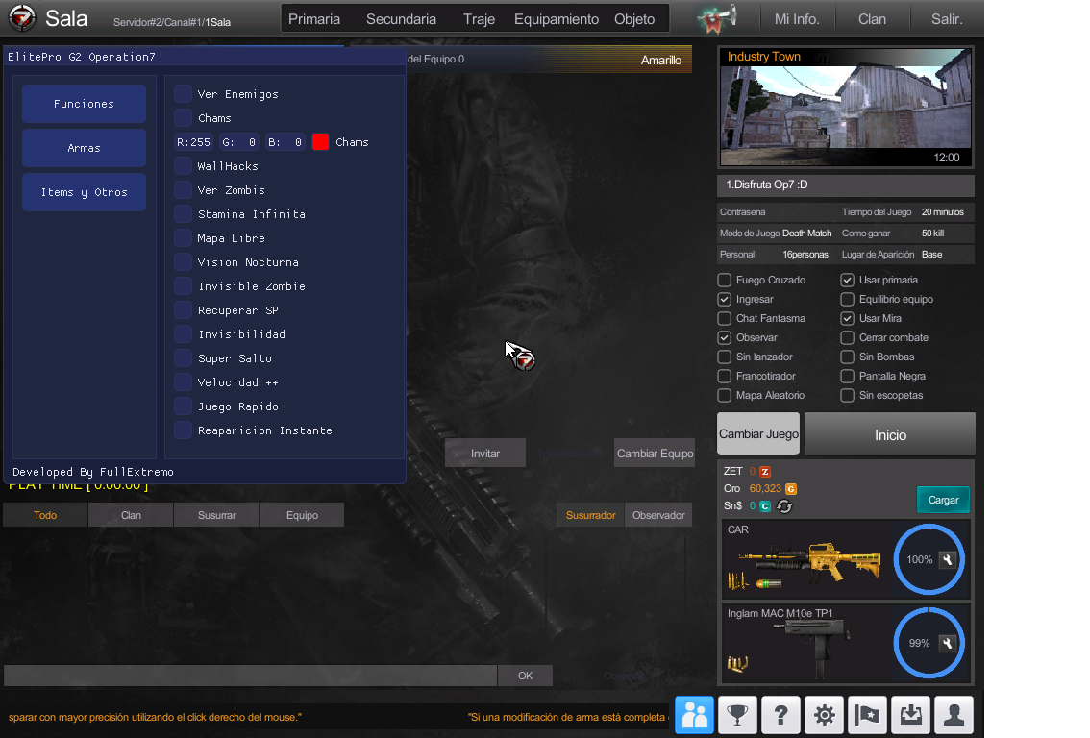Click the single user profile icon
This screenshot has width=1090, height=738.
954,715
